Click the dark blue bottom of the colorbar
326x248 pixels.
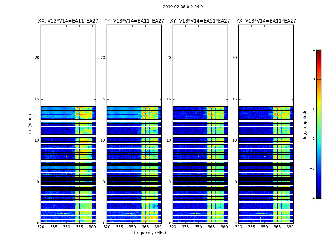[x=319, y=197]
